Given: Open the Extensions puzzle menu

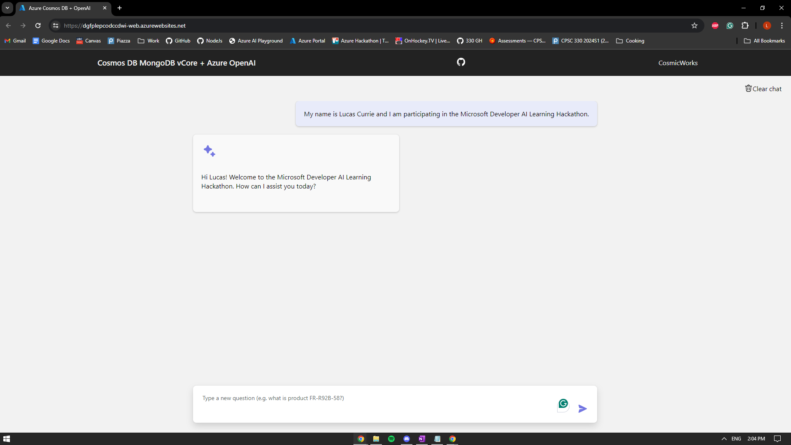Looking at the screenshot, I should coord(745,26).
